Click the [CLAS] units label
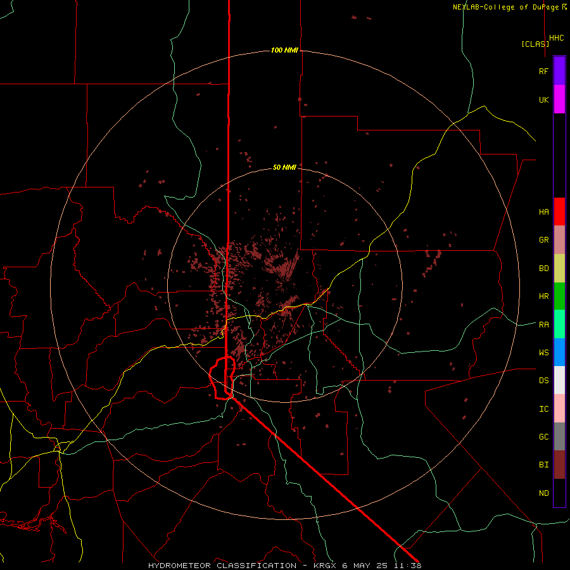 [535, 44]
